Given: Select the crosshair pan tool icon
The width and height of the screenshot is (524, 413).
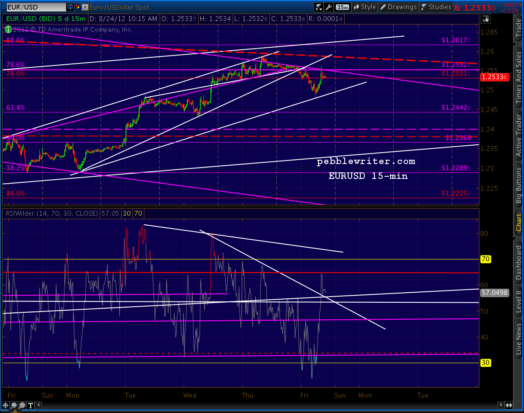Looking at the screenshot, I should pos(5,405).
